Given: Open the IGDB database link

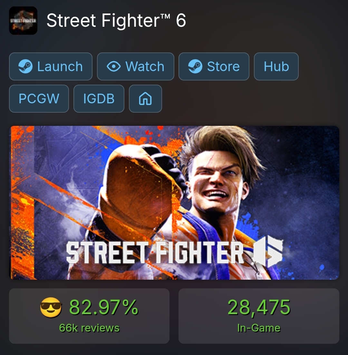Looking at the screenshot, I should click(99, 99).
